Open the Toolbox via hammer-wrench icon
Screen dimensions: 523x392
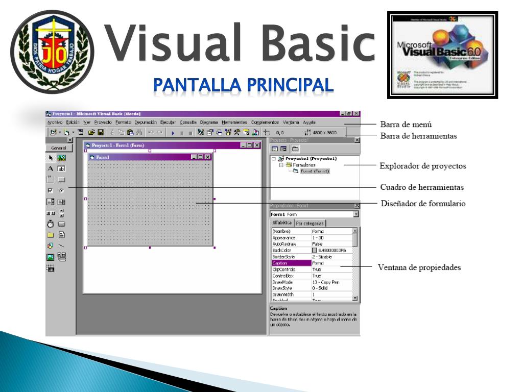tap(237, 132)
